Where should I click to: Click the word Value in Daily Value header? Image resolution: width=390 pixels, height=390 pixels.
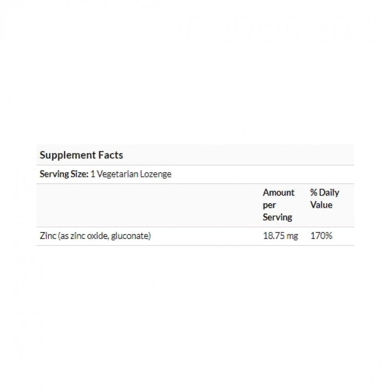point(321,205)
